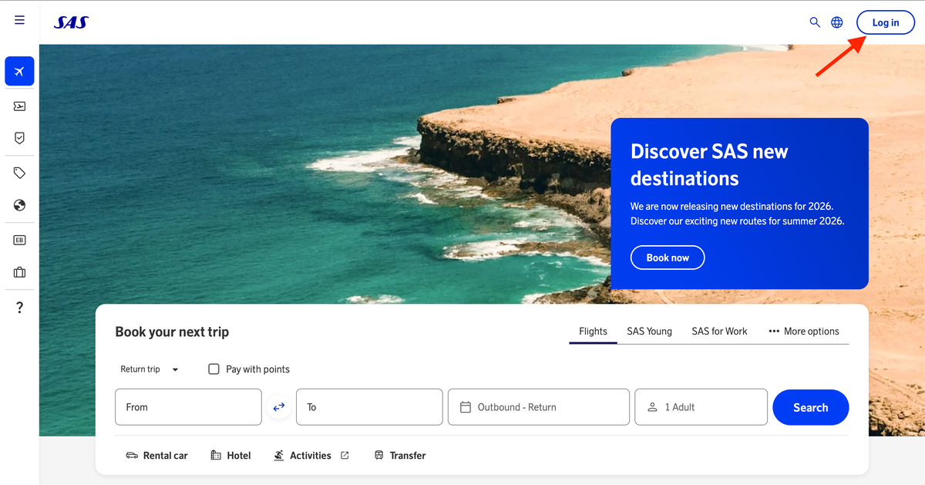Open the Outbound - Return date picker
The image size is (925, 485).
tap(538, 407)
